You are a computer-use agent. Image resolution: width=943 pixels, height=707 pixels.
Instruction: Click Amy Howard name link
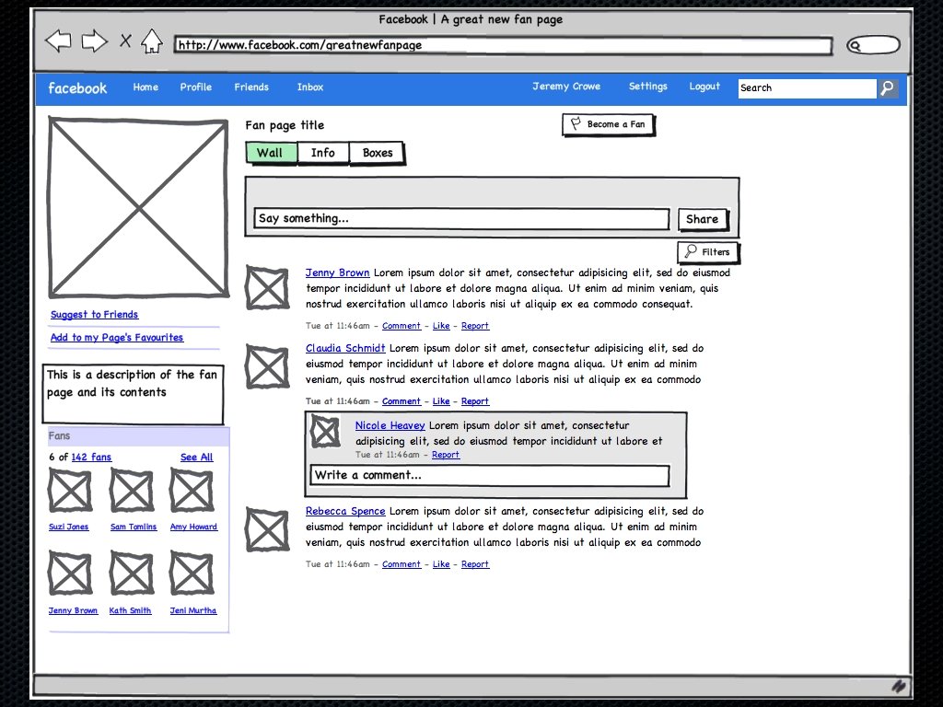pyautogui.click(x=193, y=527)
